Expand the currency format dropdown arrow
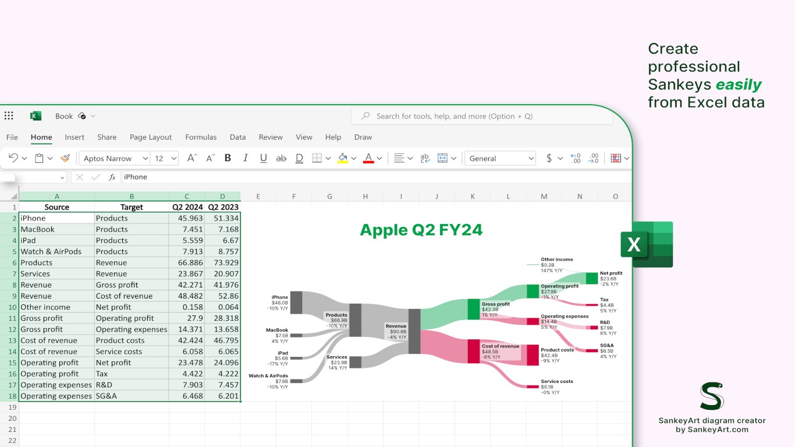This screenshot has height=447, width=795. pos(560,158)
